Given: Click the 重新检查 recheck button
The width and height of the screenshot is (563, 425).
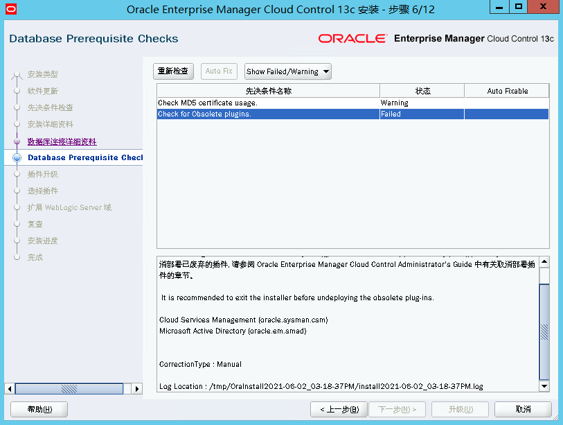Looking at the screenshot, I should (172, 71).
